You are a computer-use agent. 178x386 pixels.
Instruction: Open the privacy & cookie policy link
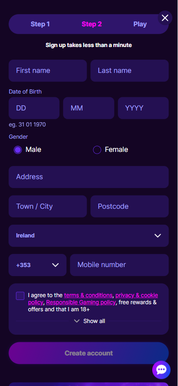click(93, 299)
